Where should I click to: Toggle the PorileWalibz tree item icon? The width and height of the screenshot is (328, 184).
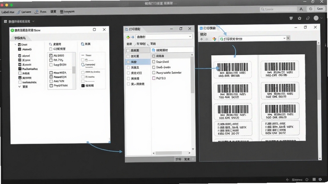pyautogui.click(x=20, y=69)
